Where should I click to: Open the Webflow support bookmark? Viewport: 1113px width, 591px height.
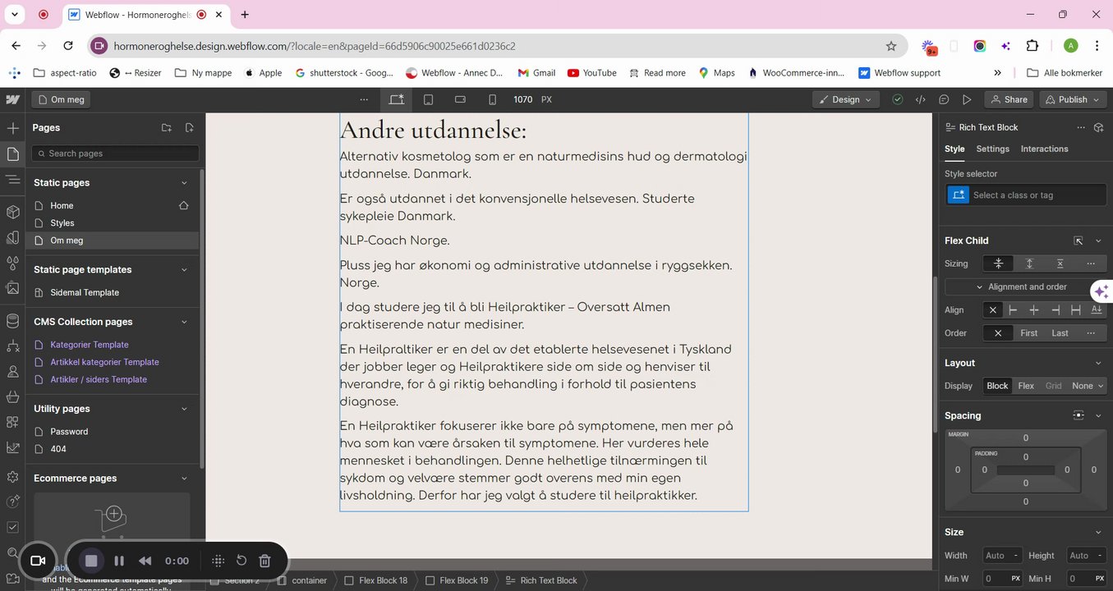tap(899, 73)
